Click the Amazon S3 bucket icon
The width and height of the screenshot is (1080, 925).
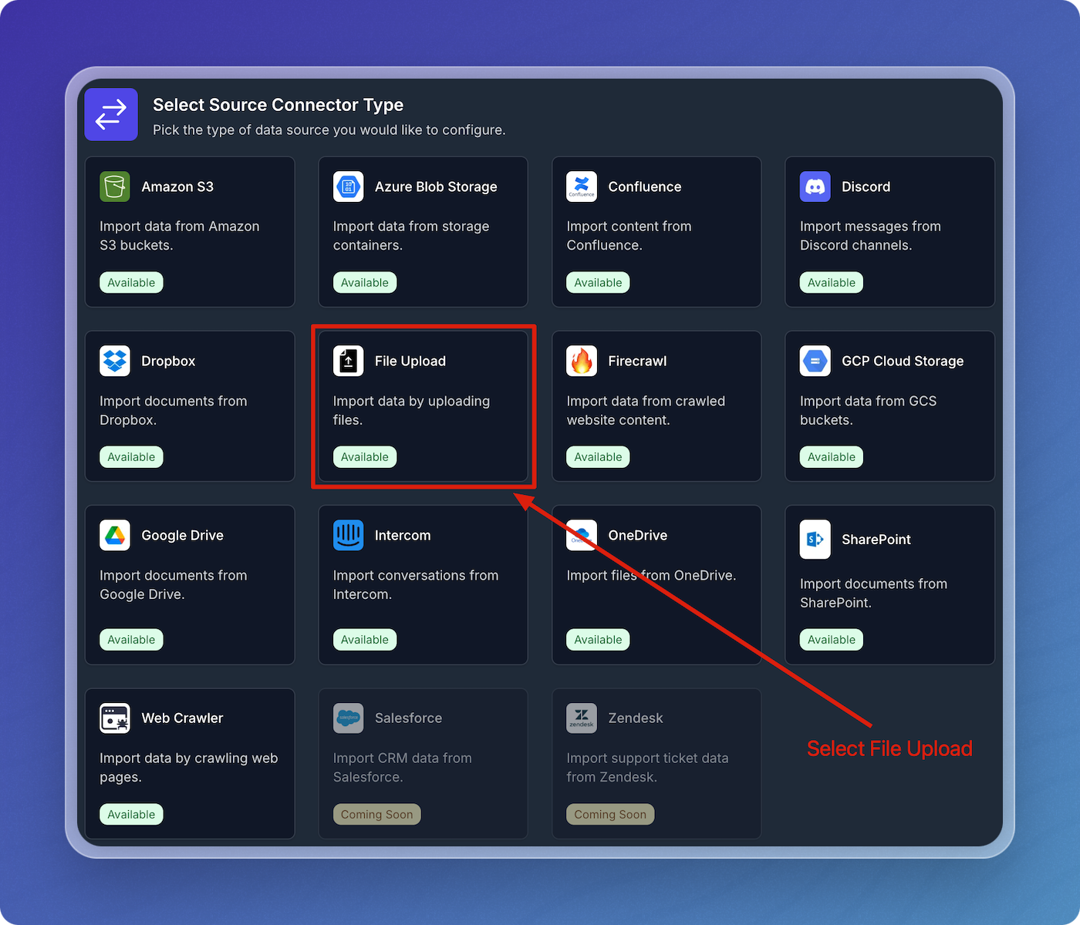(x=115, y=187)
